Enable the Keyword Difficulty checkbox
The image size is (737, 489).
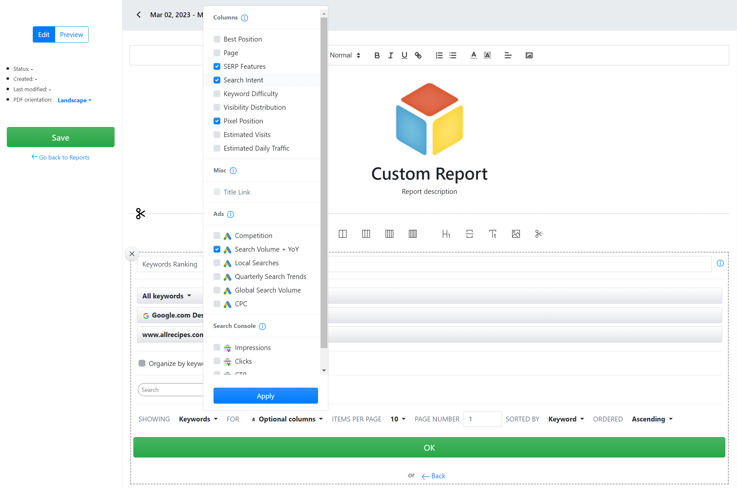(216, 93)
